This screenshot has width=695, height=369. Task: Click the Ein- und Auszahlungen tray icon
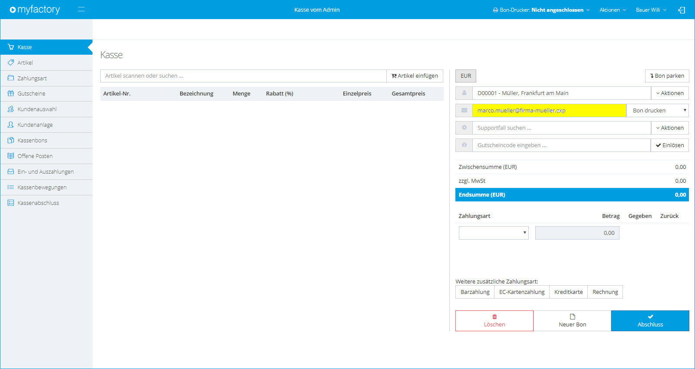coord(11,171)
